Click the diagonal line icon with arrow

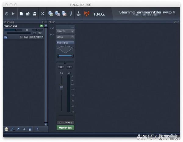point(13,129)
